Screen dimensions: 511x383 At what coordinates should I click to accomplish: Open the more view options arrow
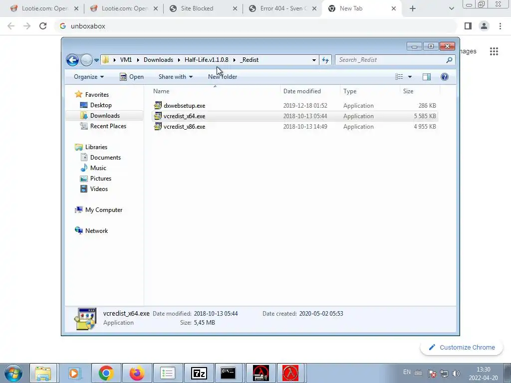(410, 77)
